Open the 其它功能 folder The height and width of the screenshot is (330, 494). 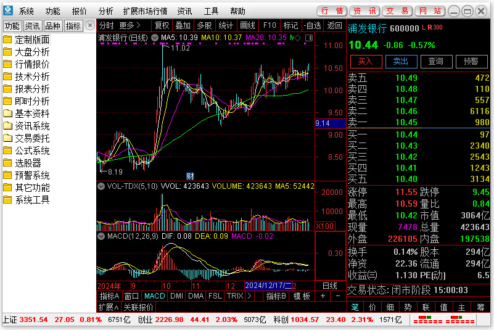coord(27,188)
